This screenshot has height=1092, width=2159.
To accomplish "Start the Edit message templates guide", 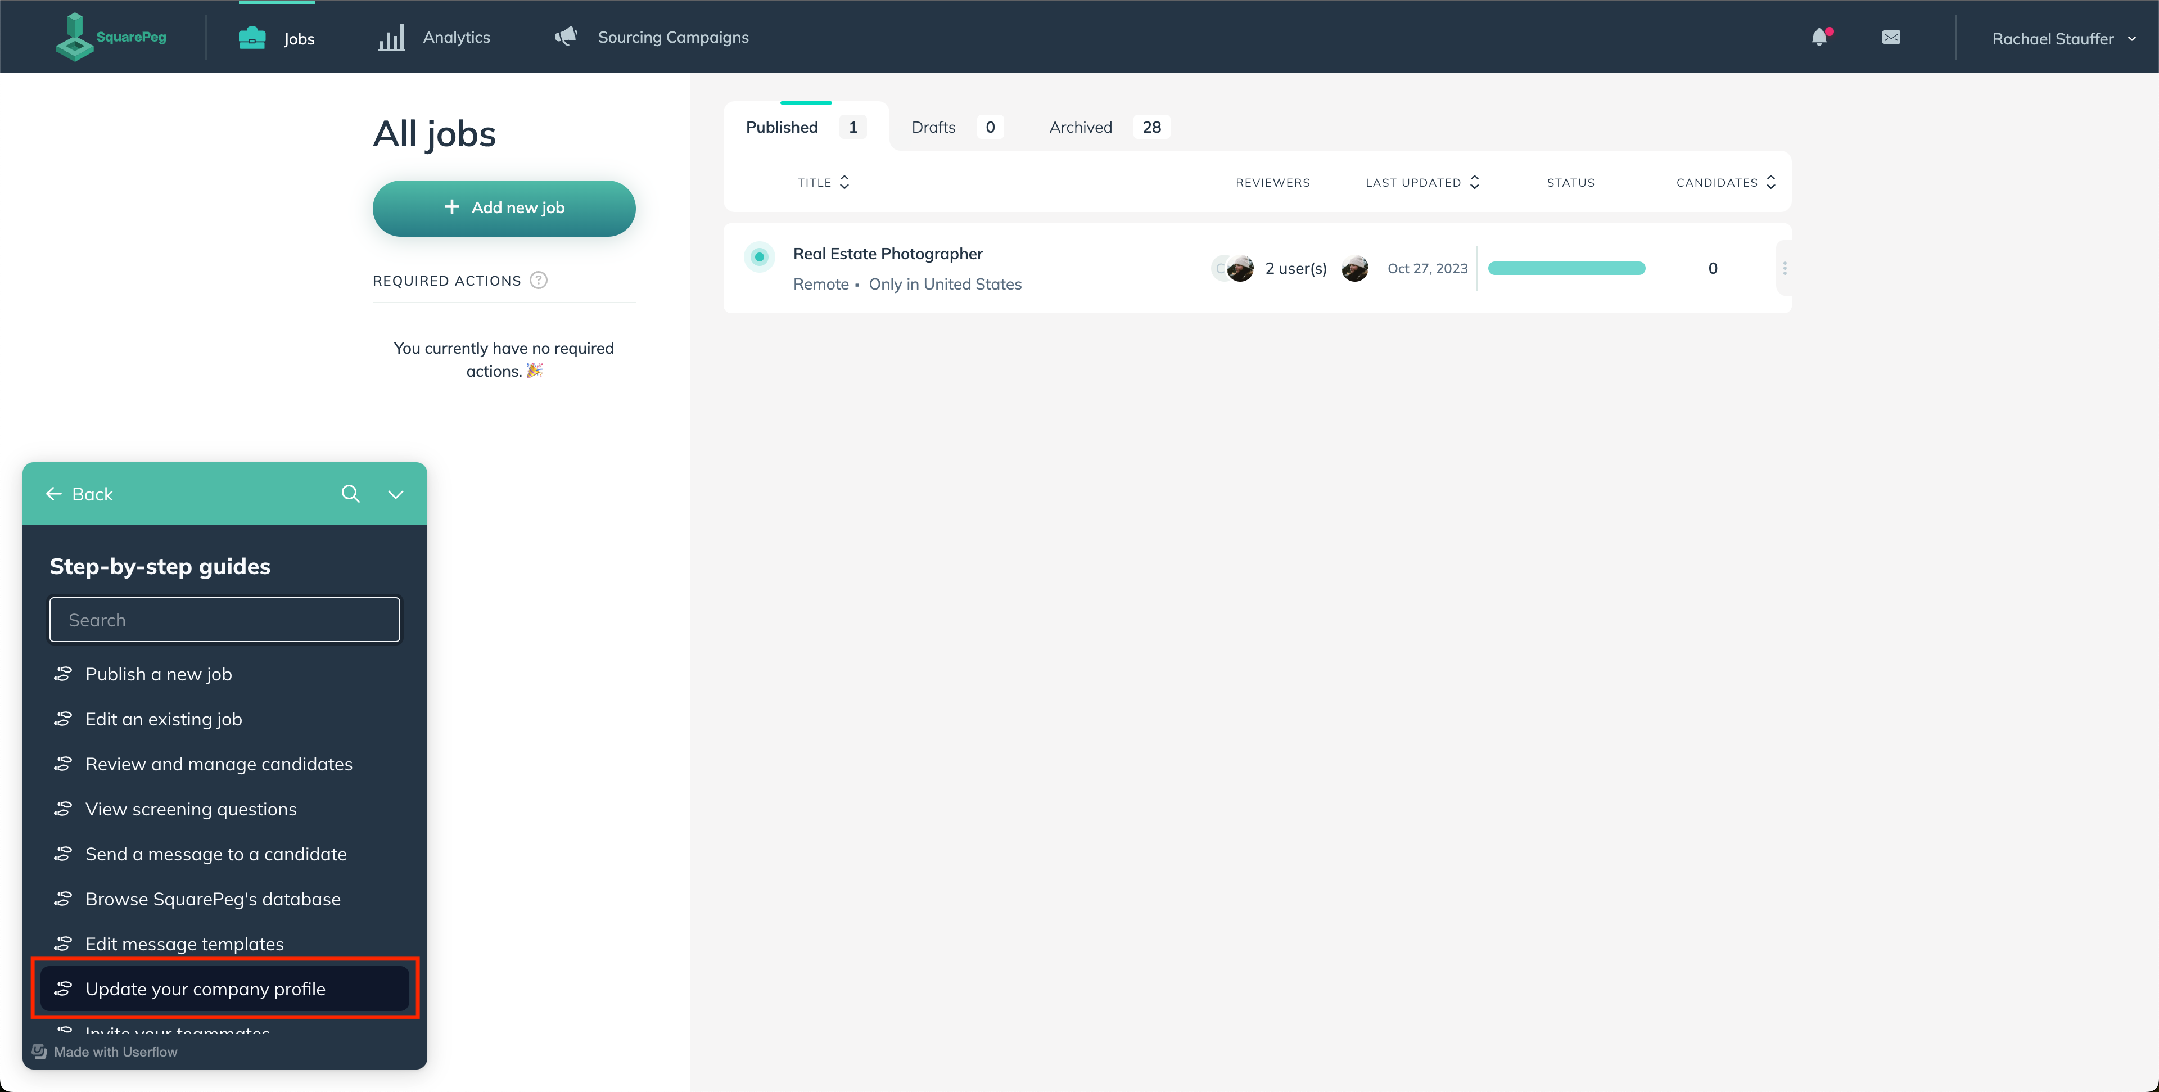I will (225, 944).
